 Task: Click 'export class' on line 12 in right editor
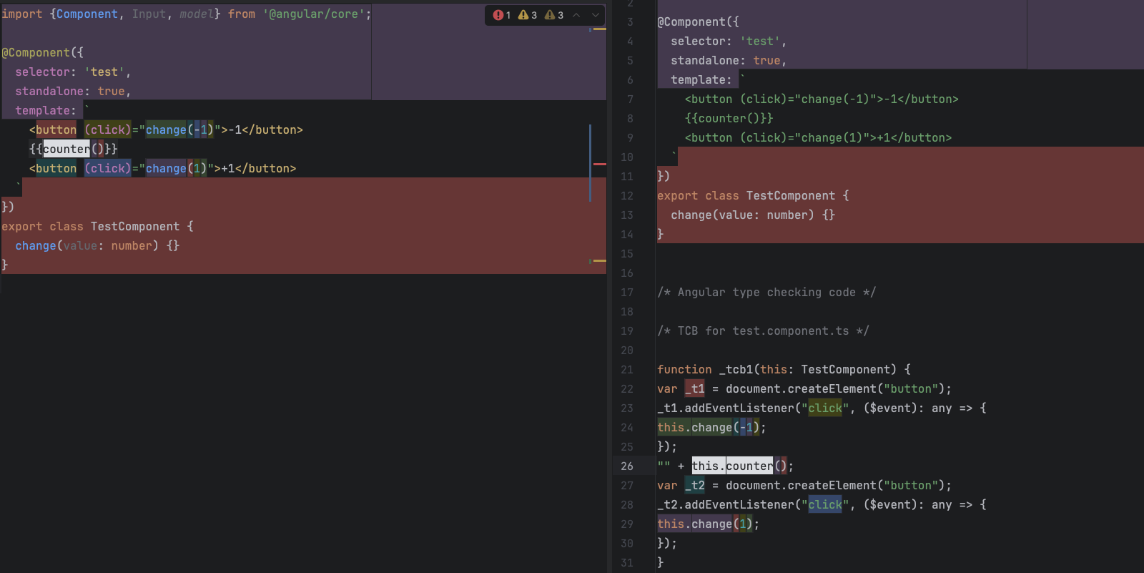[698, 195]
